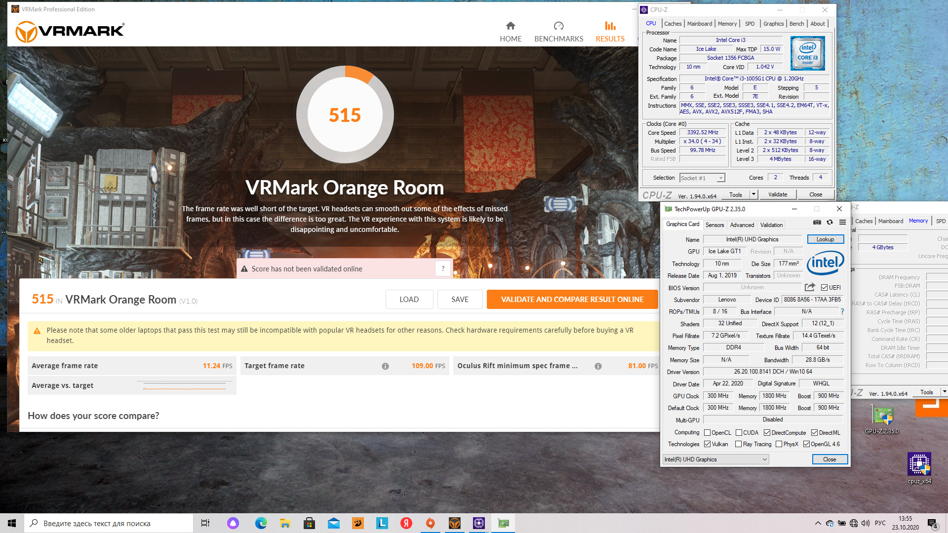Toggle the UEFI checkbox in GPU-Z
The height and width of the screenshot is (533, 948).
(x=824, y=287)
